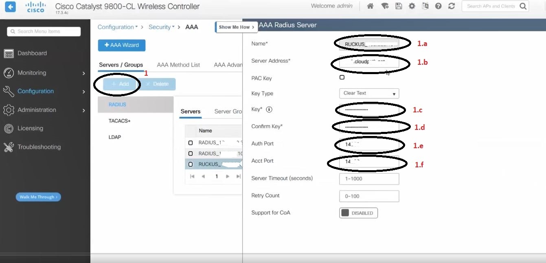The width and height of the screenshot is (546, 263).
Task: Expand the Monitoring menu arrow
Action: pos(84,73)
